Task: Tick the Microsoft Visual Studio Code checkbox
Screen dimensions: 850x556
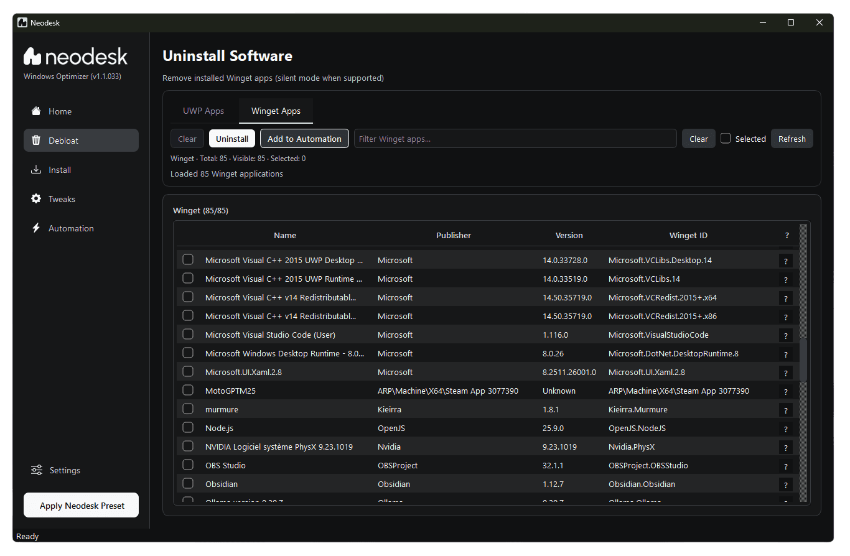Action: [188, 334]
